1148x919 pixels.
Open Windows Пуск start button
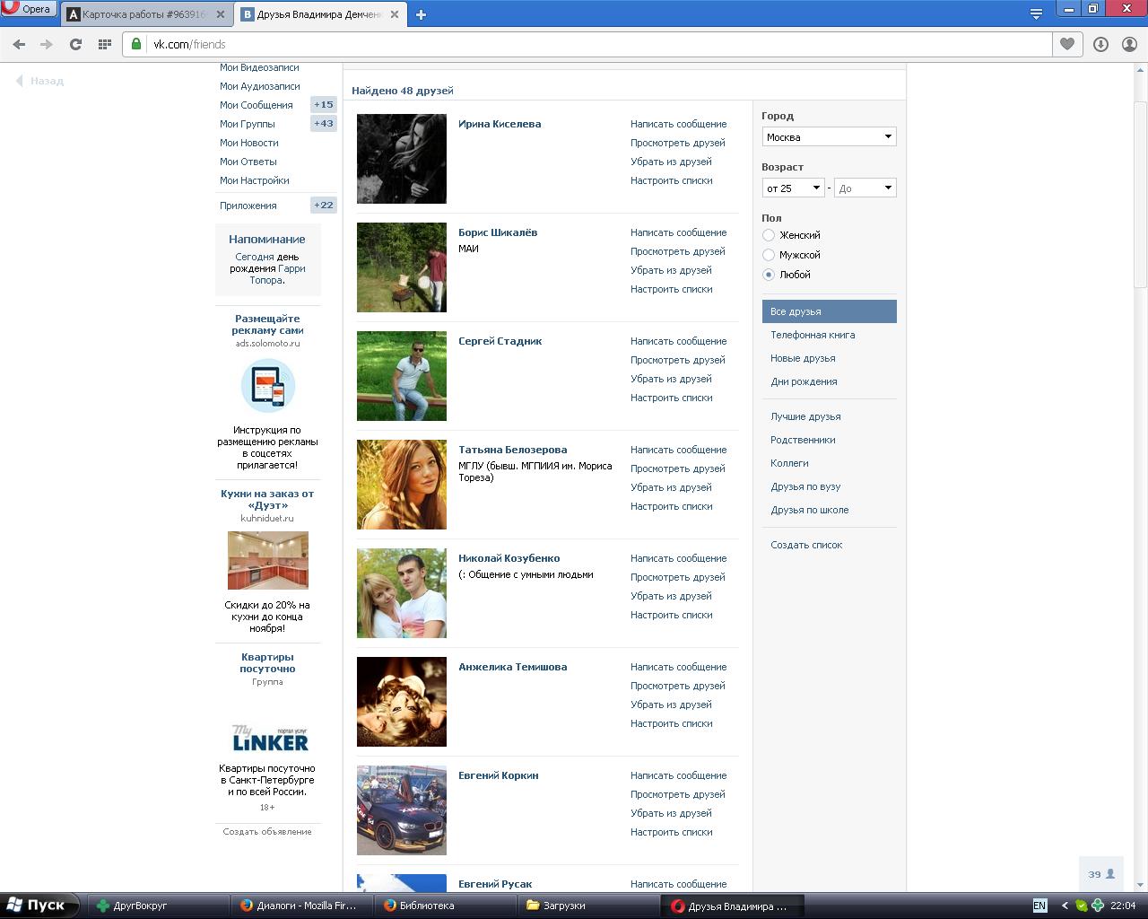coord(38,906)
